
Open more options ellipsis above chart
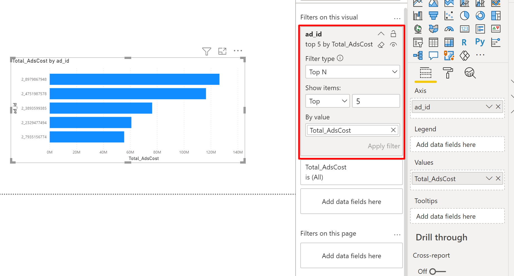pyautogui.click(x=238, y=51)
